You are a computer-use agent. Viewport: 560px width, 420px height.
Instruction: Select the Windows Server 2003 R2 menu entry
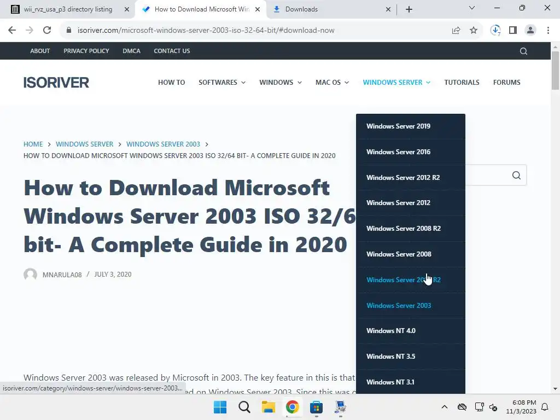point(410,280)
